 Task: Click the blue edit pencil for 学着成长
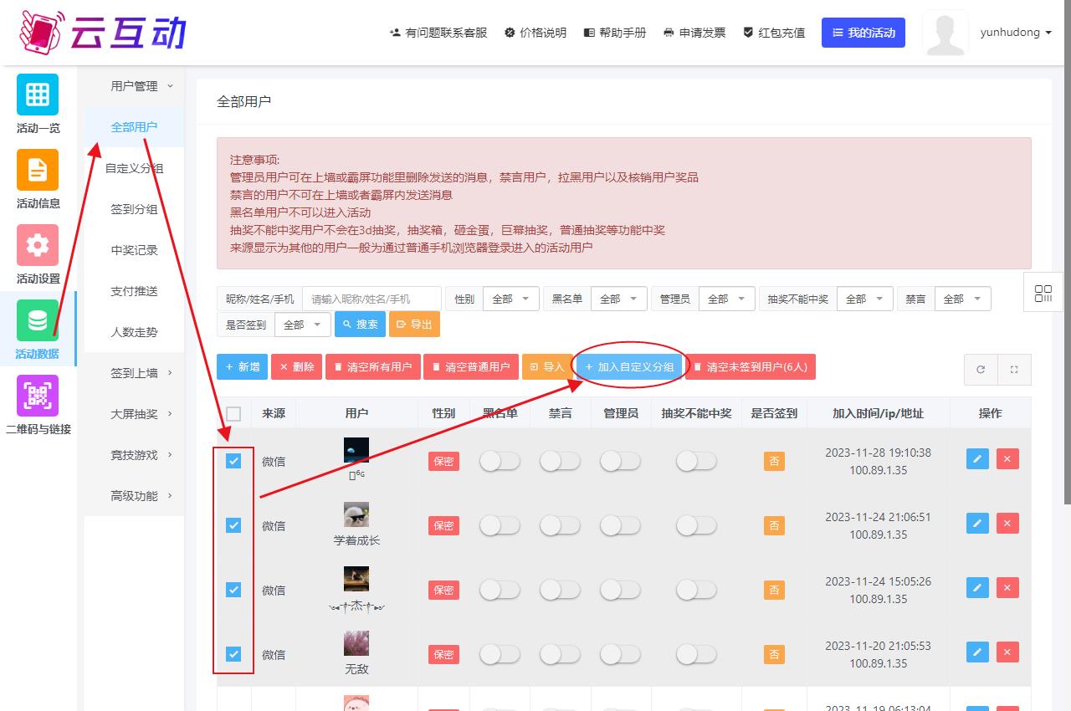coord(977,524)
